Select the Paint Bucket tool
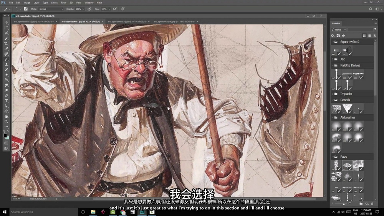The image size is (384, 216). [6, 80]
